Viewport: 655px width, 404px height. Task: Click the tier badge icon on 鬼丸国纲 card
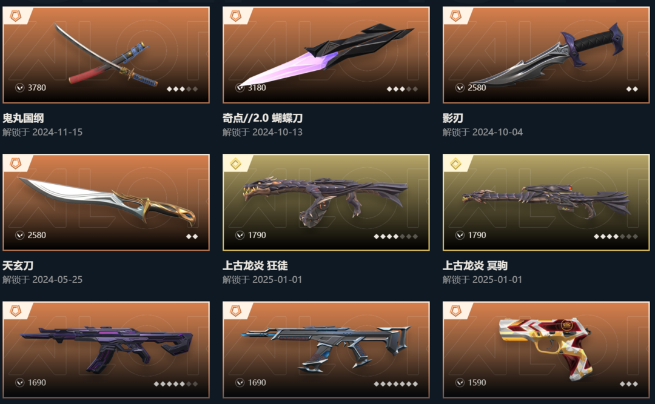[15, 16]
